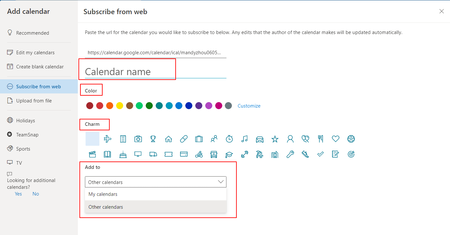Choose the notepad list charm
Screen dimensions: 450x235
click(123, 139)
